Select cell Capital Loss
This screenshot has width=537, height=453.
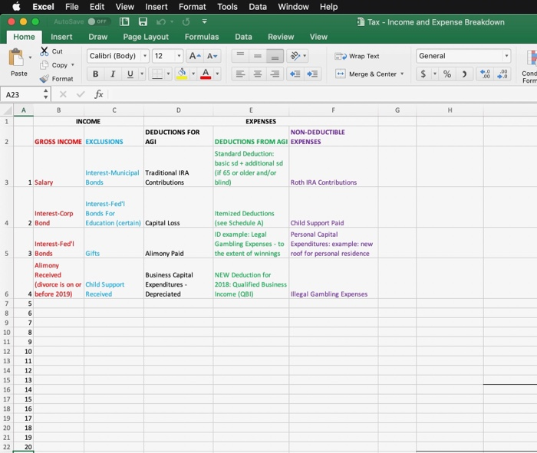click(179, 208)
